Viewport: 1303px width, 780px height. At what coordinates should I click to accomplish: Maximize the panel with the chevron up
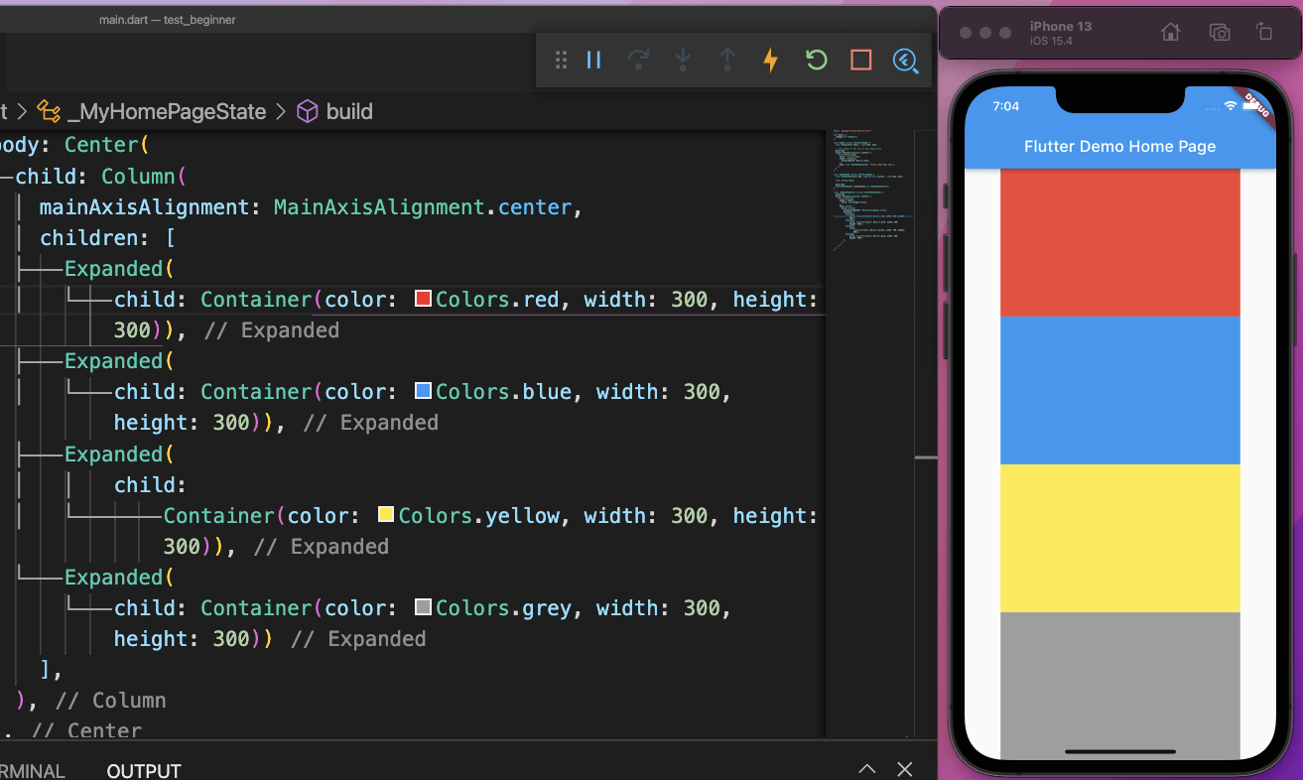point(867,769)
